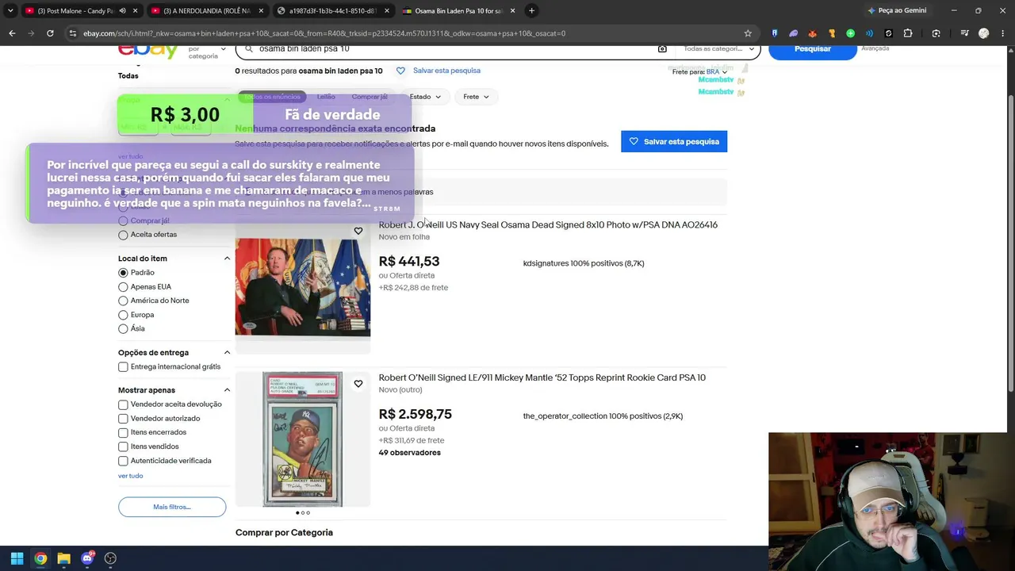Viewport: 1015px width, 571px height.
Task: Open File Explorer from the taskbar
Action: [63, 558]
